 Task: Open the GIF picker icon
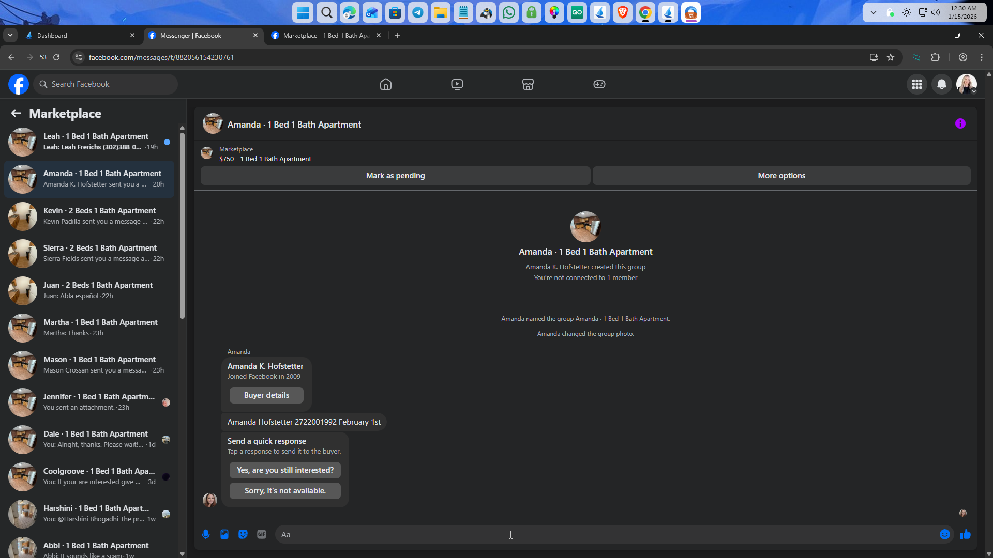click(x=262, y=534)
